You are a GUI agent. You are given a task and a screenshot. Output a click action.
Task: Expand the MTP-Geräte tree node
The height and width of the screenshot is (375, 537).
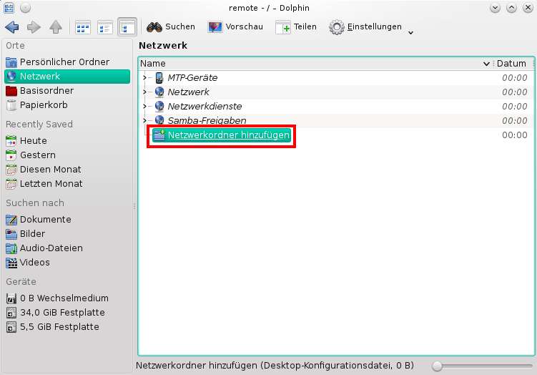(144, 78)
